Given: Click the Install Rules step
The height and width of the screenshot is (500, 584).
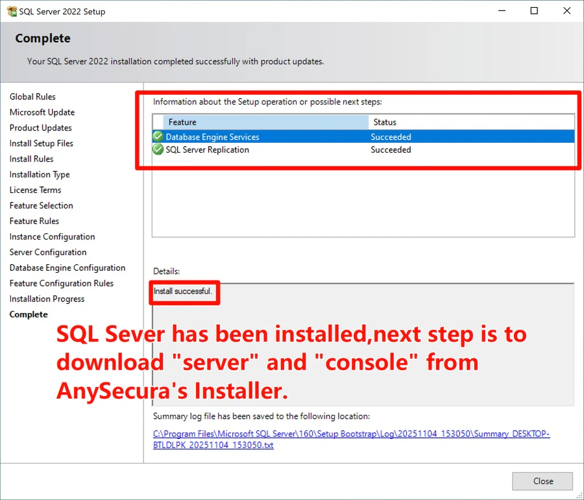Looking at the screenshot, I should 31,158.
